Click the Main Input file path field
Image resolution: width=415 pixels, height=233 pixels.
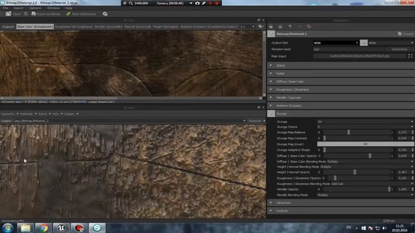point(359,56)
